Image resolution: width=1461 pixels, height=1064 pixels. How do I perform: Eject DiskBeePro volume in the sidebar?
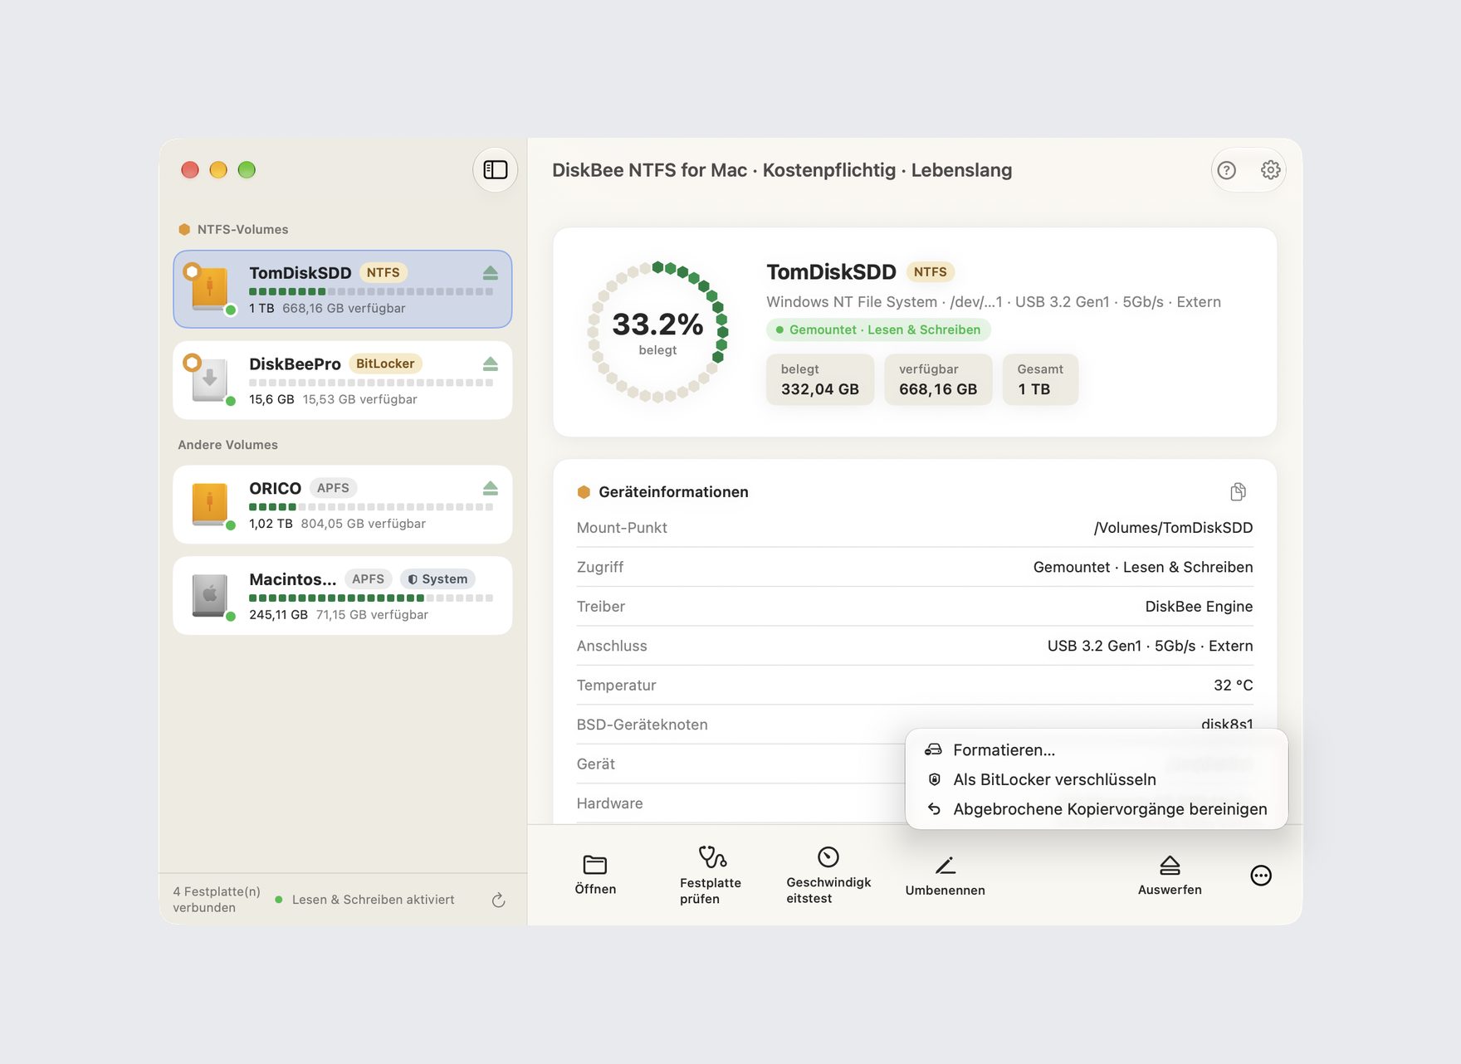[491, 364]
